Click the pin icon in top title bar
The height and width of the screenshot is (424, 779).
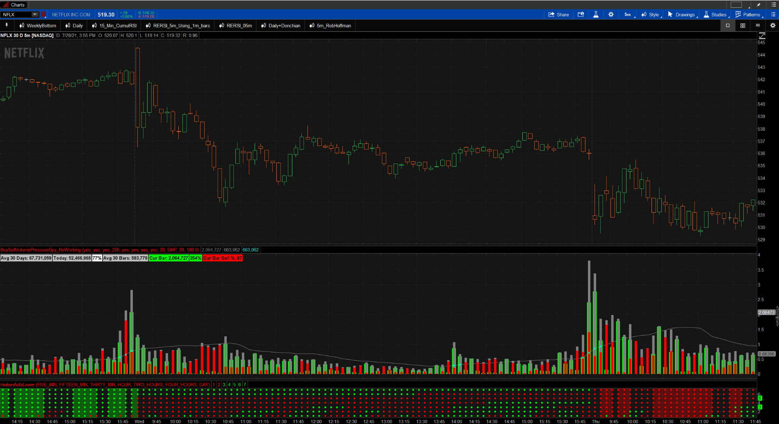pos(758,5)
